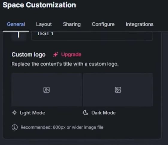Click the image placeholder icon for Dark Mode
This screenshot has height=145, width=168.
coord(118,90)
